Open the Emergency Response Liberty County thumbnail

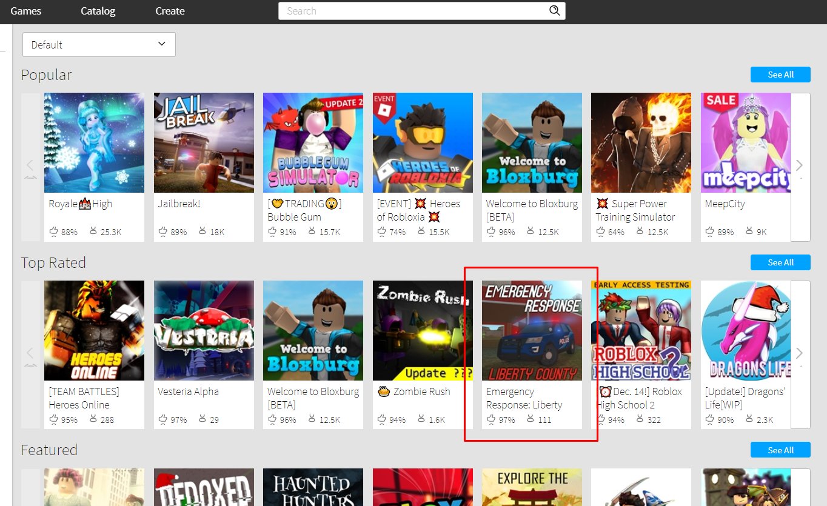[x=532, y=330]
